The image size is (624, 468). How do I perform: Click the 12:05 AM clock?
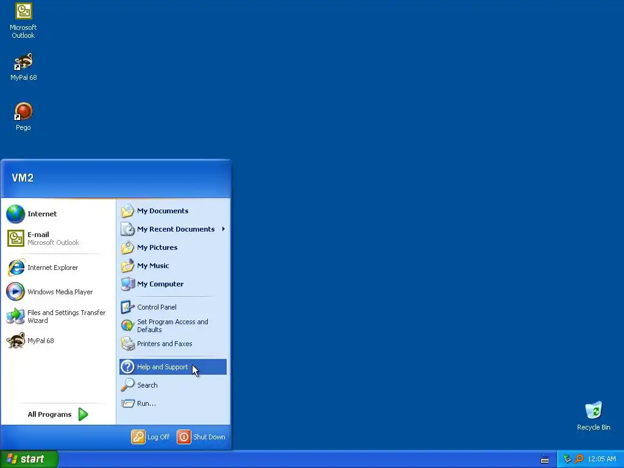601,459
